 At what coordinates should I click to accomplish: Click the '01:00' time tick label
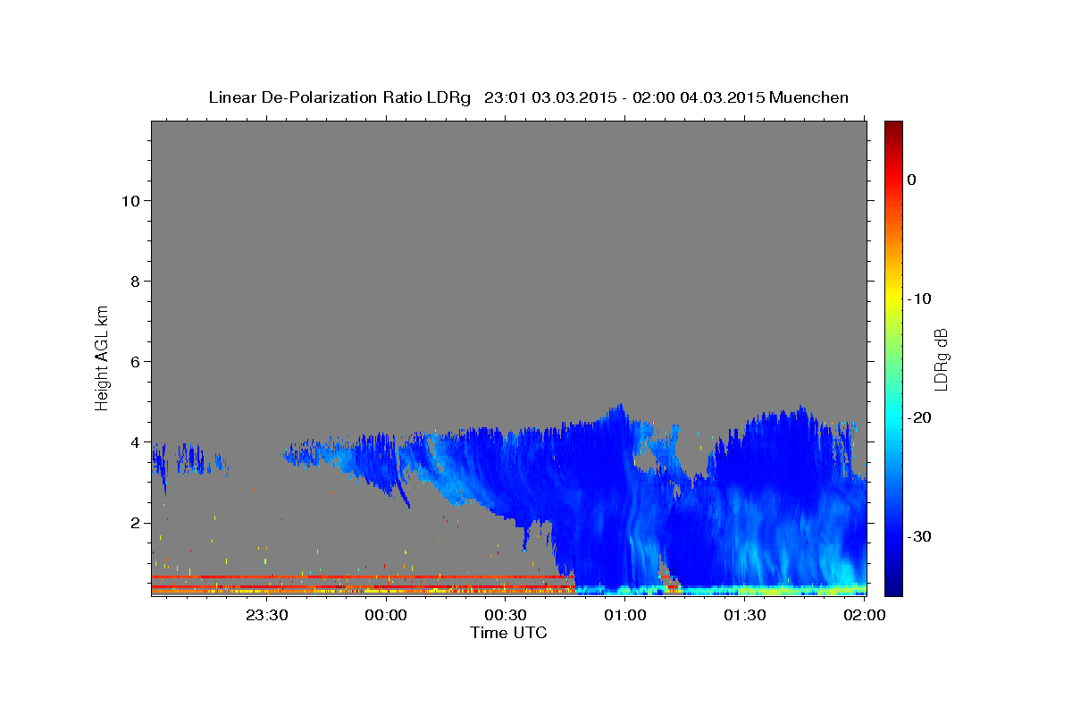coord(625,615)
